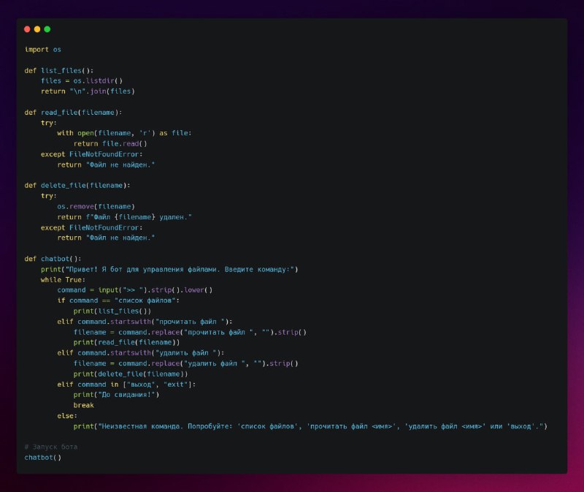Click the 'def chatbot():' definition

click(x=53, y=259)
